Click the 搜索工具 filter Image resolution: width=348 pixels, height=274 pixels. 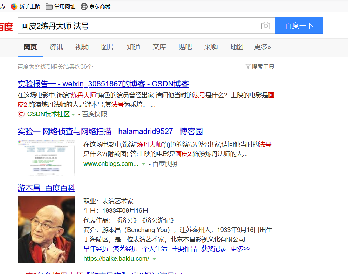pos(260,66)
